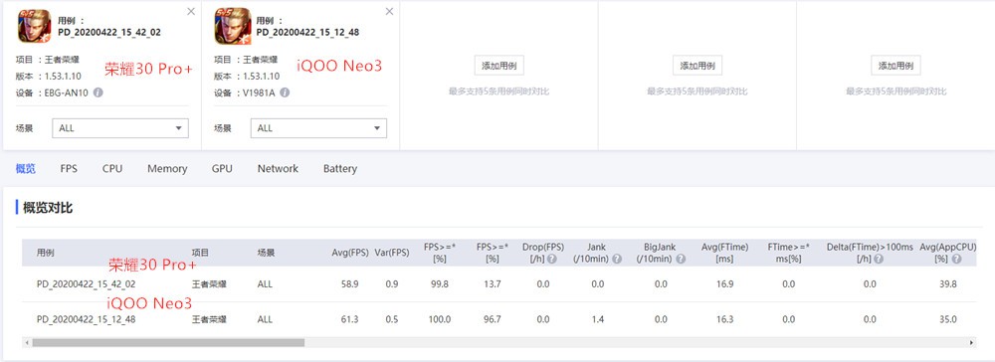Switch to the FPS tab

(x=69, y=169)
